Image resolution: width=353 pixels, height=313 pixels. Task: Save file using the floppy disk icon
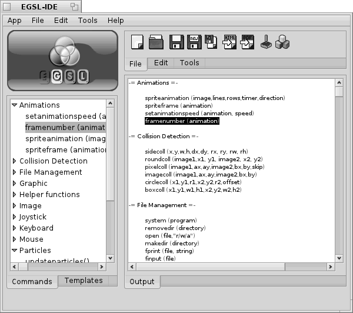click(175, 42)
